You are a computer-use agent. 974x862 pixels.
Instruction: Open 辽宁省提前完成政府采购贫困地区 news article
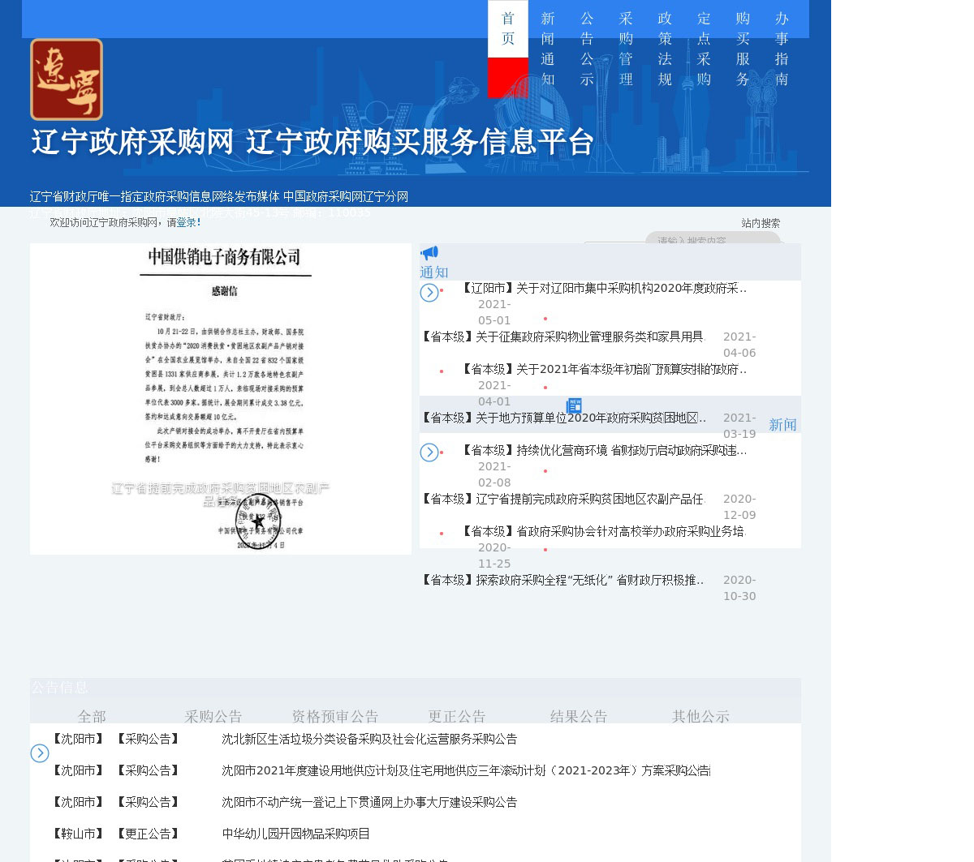click(x=562, y=499)
